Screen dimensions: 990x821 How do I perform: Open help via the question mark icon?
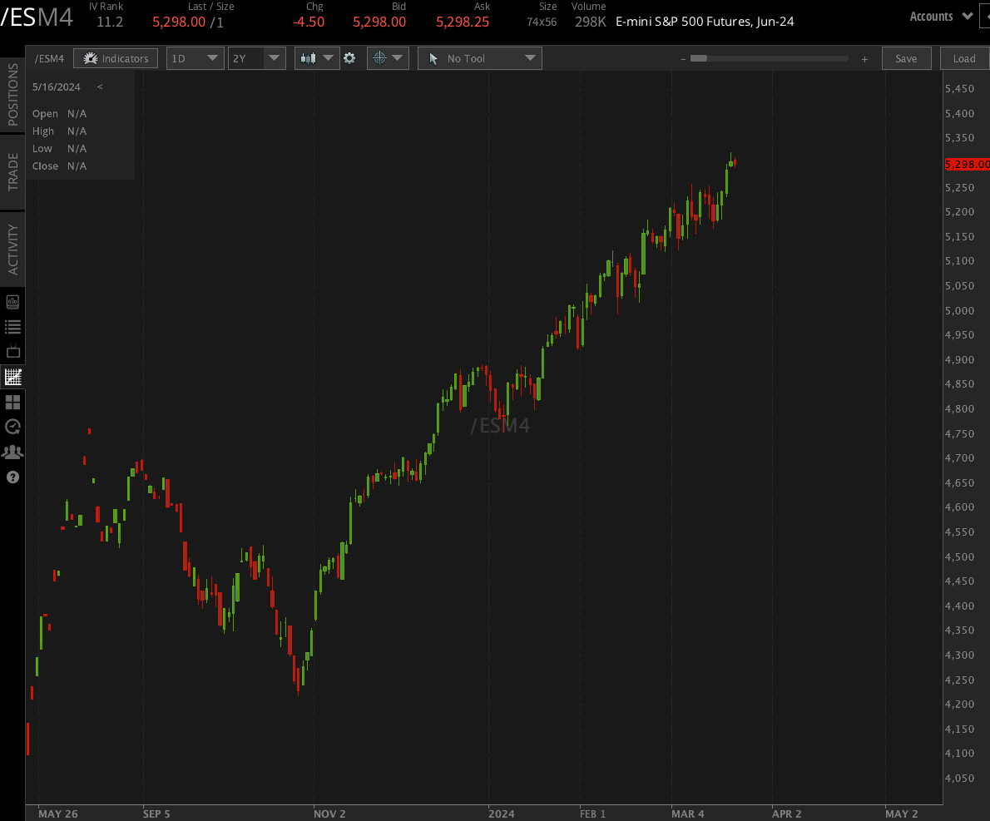click(x=12, y=477)
